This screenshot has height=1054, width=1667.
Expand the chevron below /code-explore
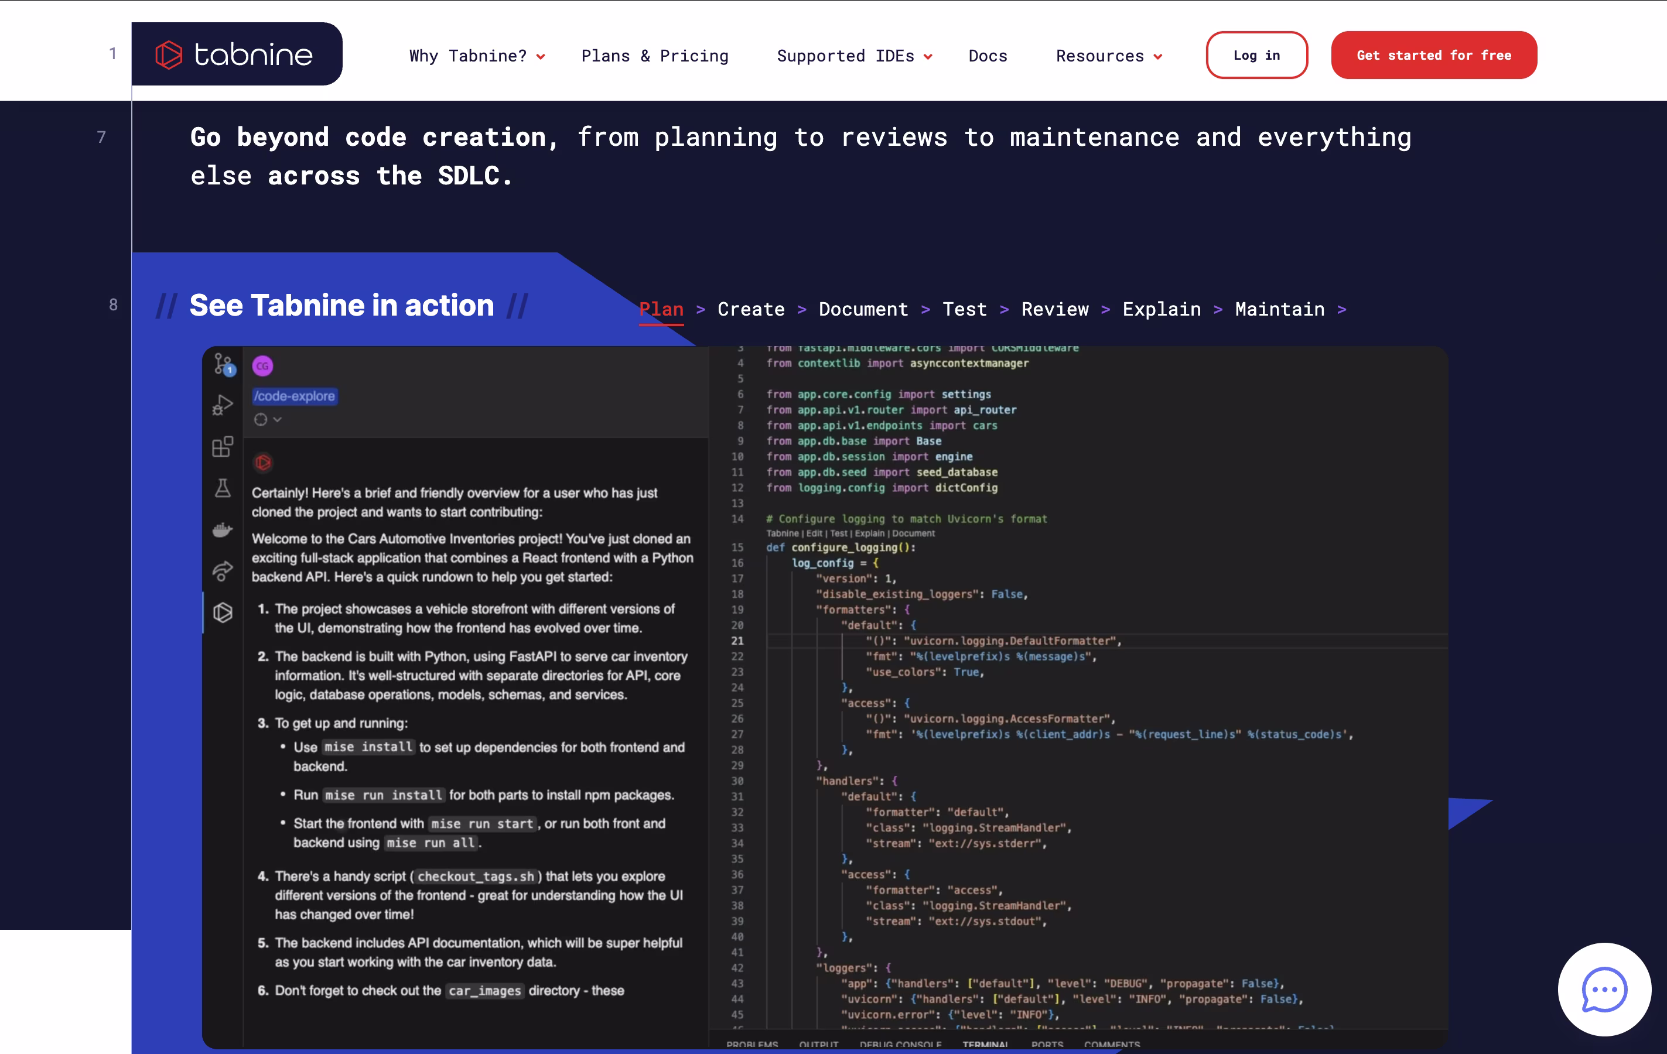coord(277,420)
